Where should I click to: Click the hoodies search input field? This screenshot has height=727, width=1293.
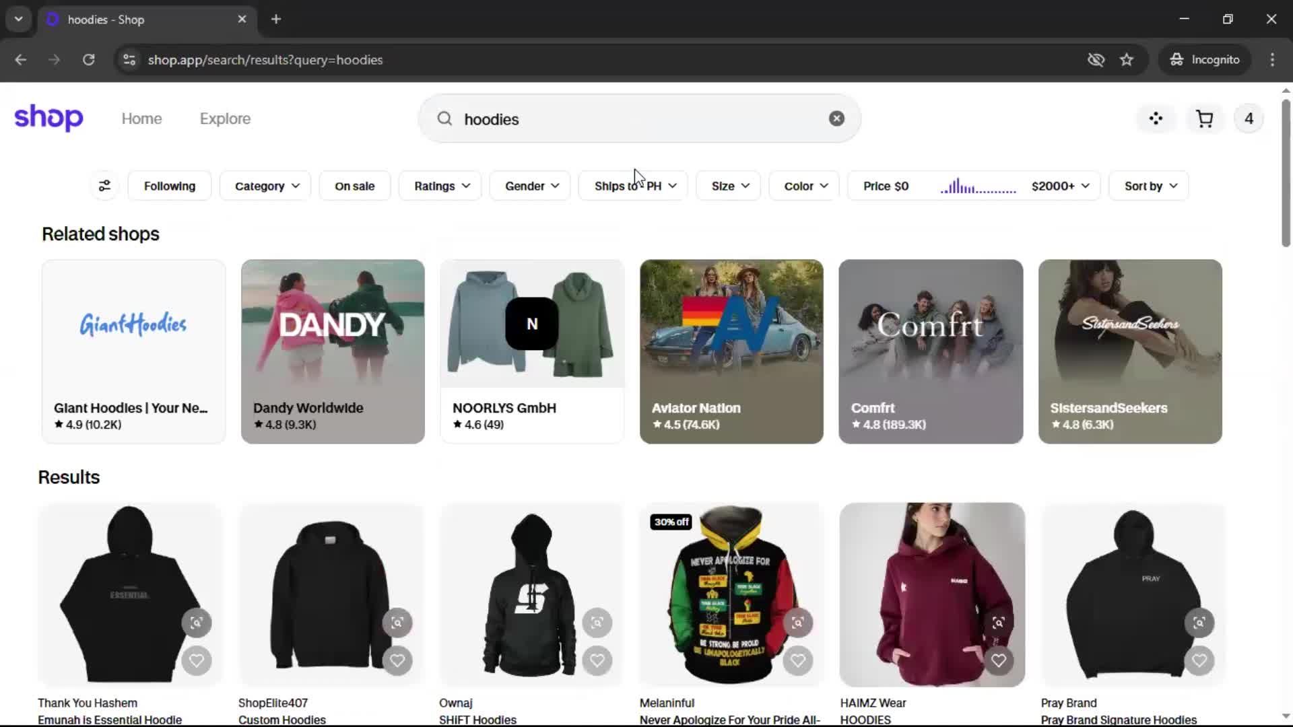click(x=633, y=119)
